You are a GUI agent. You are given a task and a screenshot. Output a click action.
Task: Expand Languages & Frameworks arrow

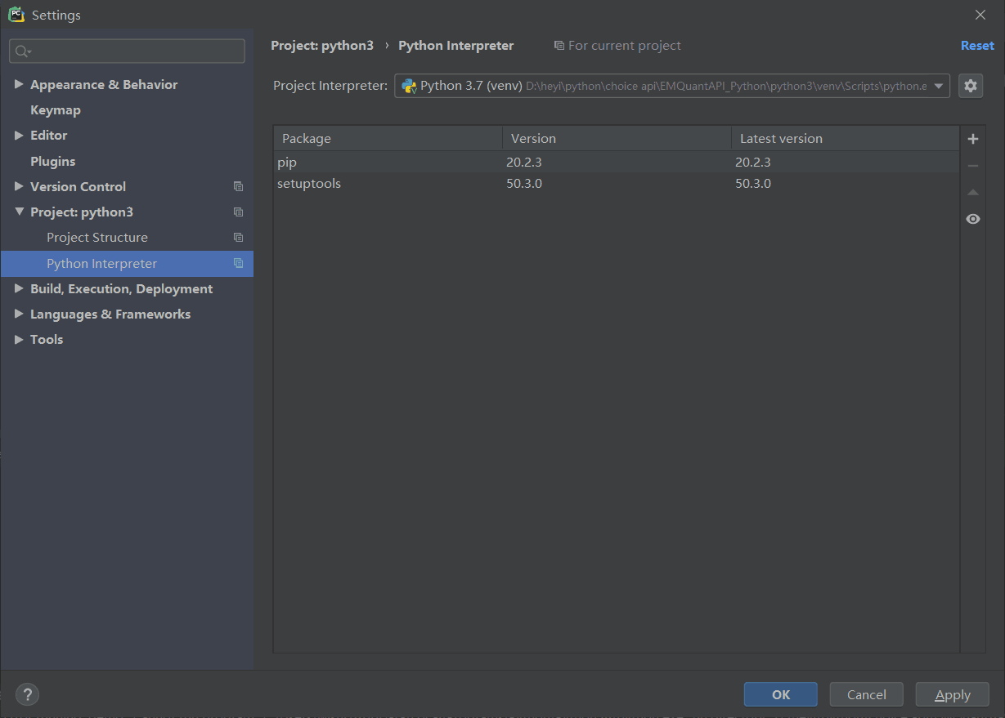pos(19,314)
